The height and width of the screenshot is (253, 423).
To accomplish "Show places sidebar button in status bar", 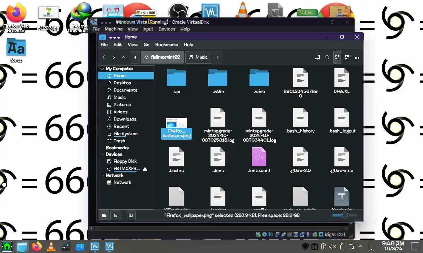I will pyautogui.click(x=104, y=215).
